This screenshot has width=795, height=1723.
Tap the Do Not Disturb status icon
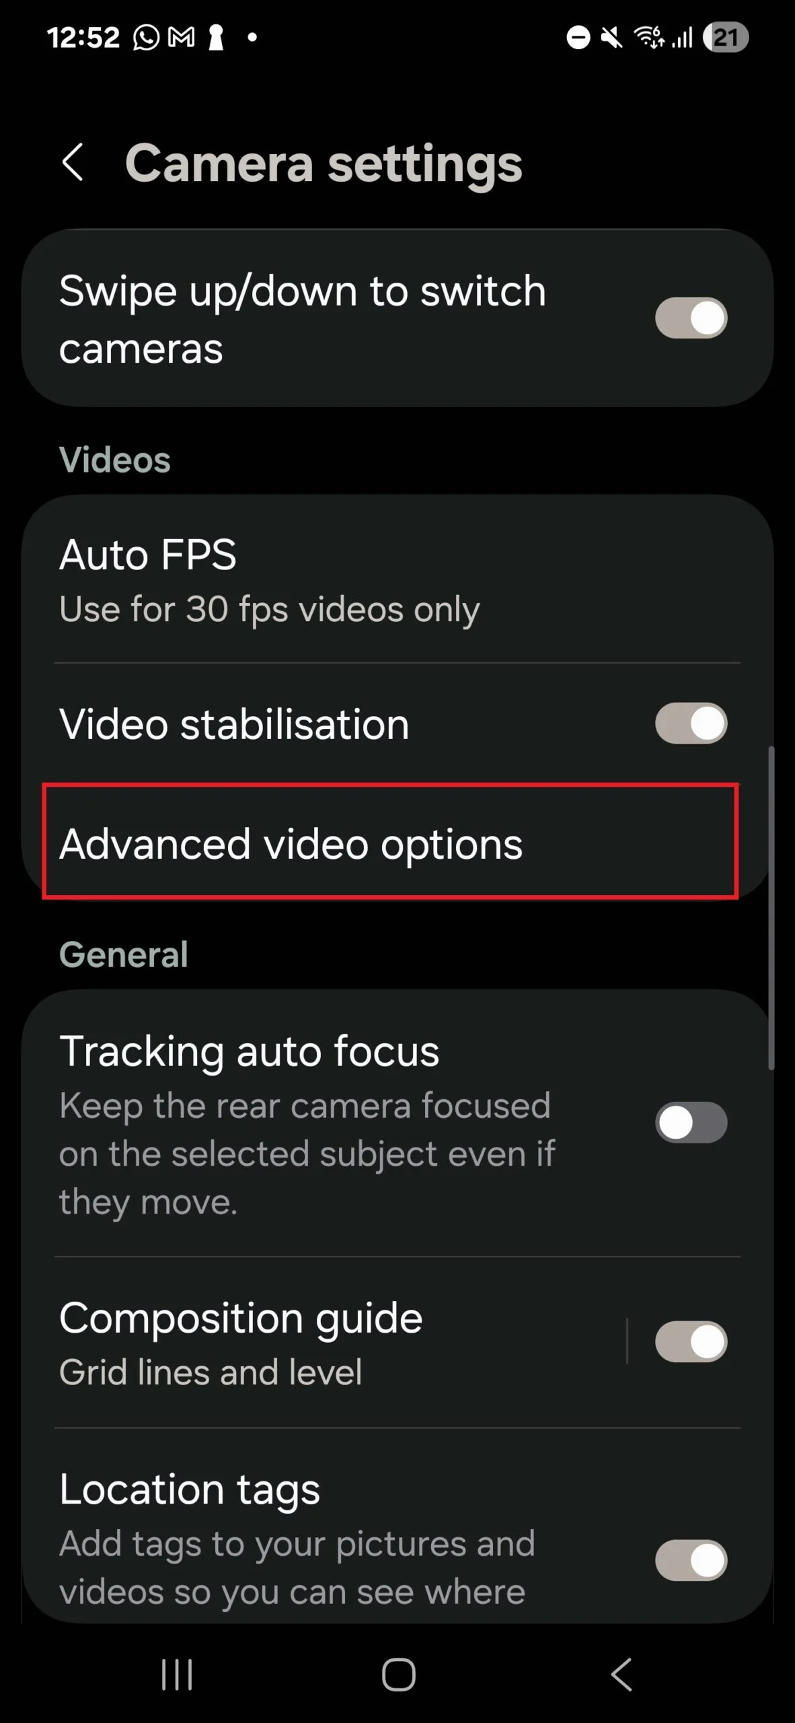click(x=578, y=38)
